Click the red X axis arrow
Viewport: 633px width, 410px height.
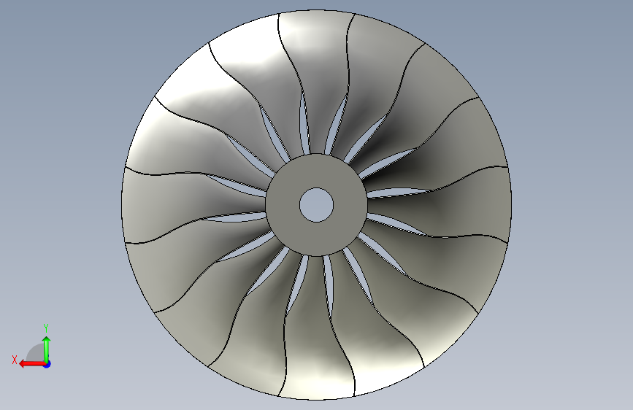(32, 364)
